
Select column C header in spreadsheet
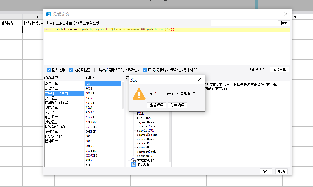33,17
